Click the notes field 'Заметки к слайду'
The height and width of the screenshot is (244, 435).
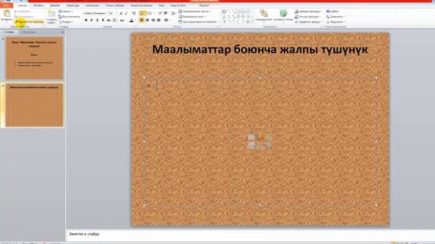[x=84, y=234]
